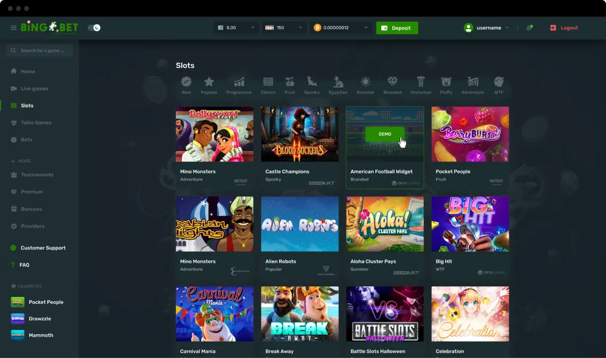The width and height of the screenshot is (606, 358).
Task: Open Pocket People from favorites
Action: [37, 302]
